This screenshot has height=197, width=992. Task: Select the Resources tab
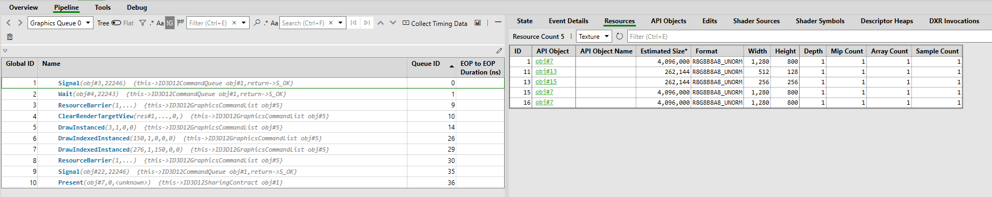point(620,21)
